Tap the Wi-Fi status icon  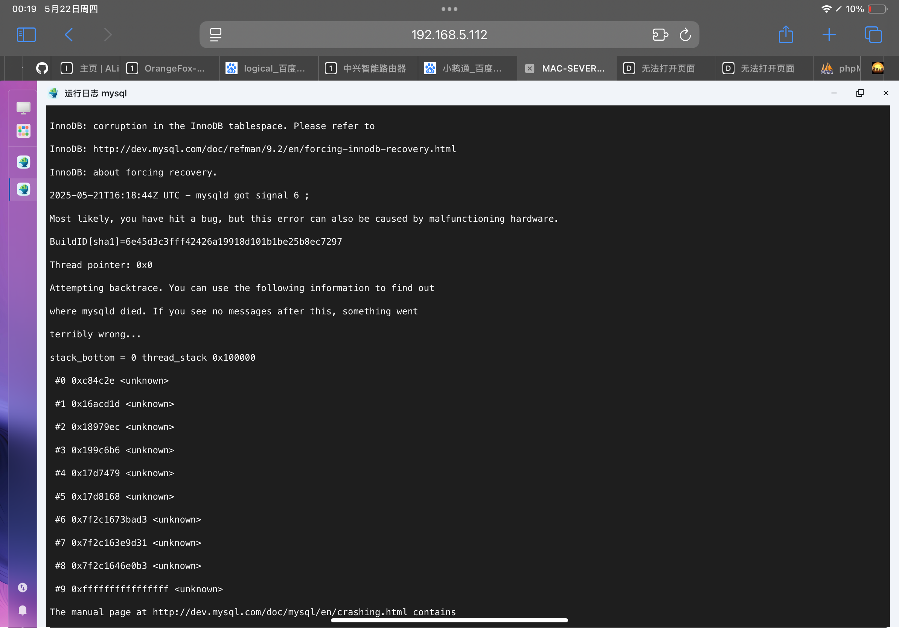826,9
